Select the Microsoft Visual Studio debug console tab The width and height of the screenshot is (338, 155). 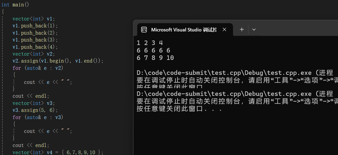185,30
